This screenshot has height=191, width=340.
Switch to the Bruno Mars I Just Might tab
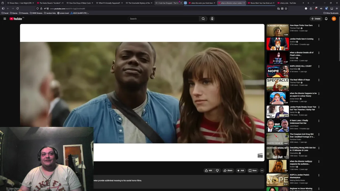click(21, 3)
